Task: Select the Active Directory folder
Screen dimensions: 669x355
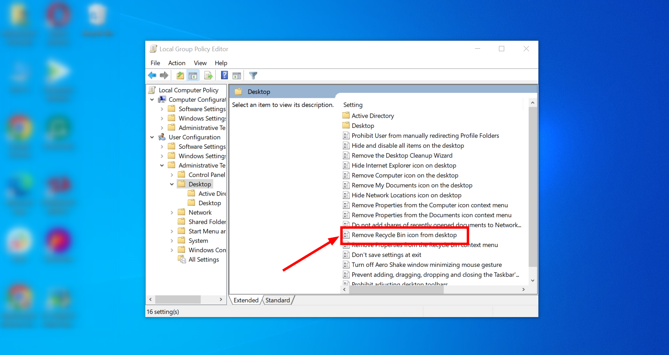Action: coord(372,115)
